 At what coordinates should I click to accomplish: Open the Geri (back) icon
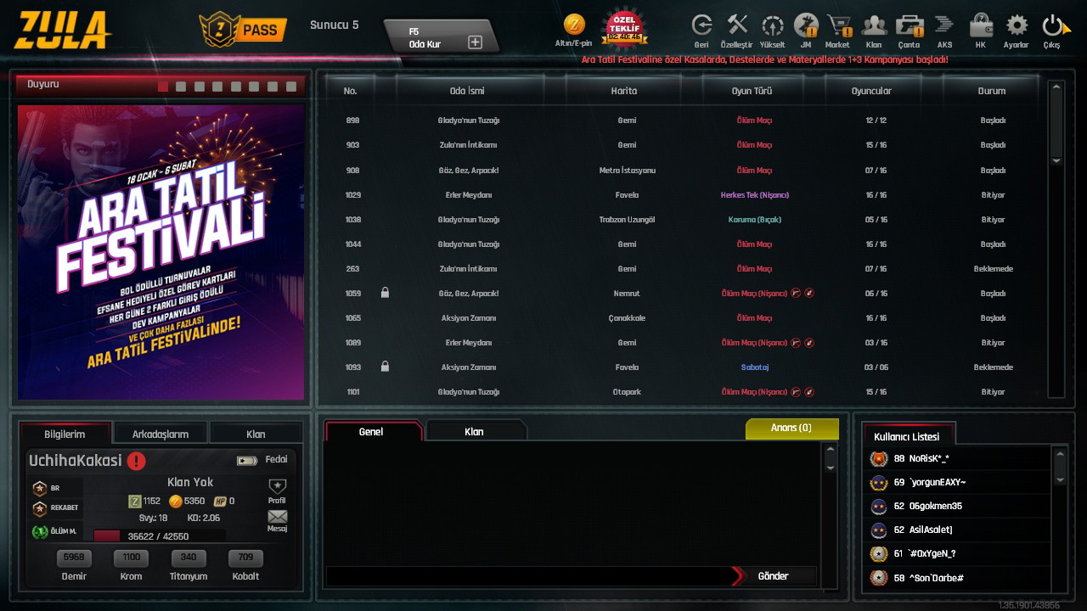coord(701,25)
